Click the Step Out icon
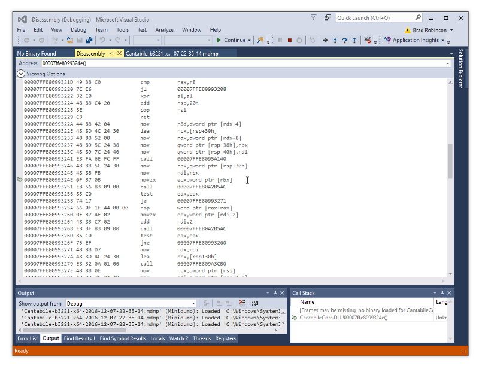The width and height of the screenshot is (479, 366). (x=354, y=40)
